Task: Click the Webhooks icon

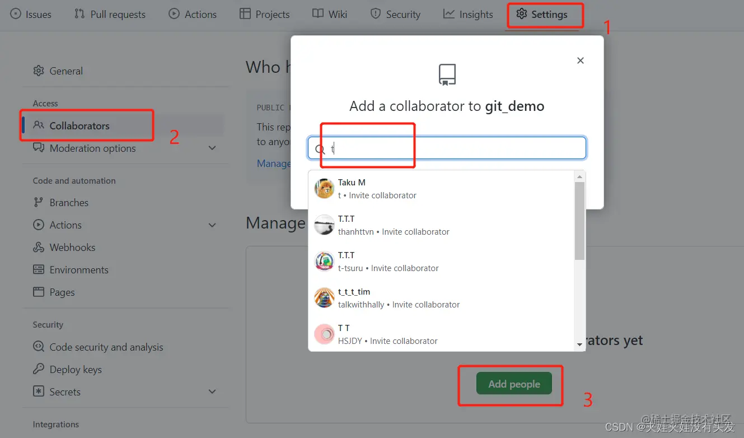Action: click(39, 248)
